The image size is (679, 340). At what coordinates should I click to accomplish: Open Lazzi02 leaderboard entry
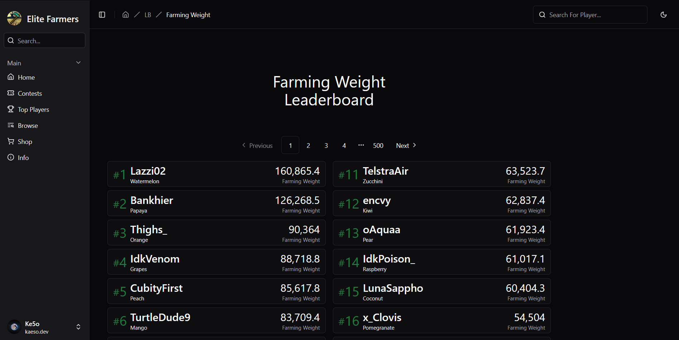click(217, 174)
